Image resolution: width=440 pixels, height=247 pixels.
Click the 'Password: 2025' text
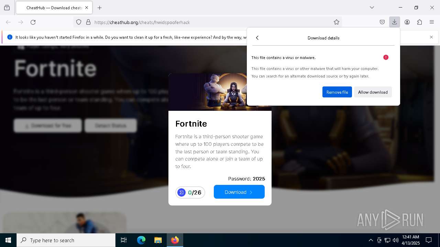tap(246, 179)
